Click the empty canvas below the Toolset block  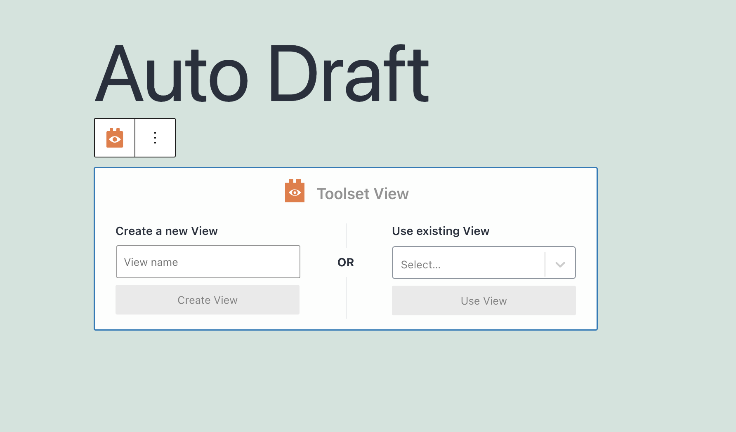346,379
